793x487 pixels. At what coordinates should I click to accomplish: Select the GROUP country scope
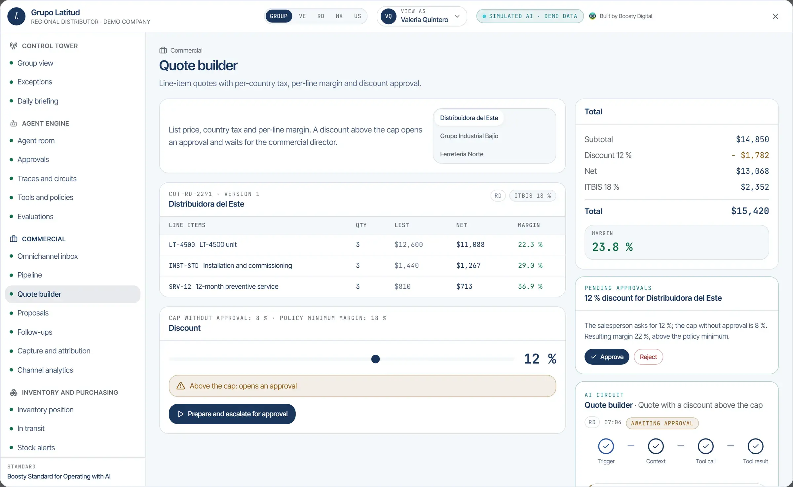point(279,16)
